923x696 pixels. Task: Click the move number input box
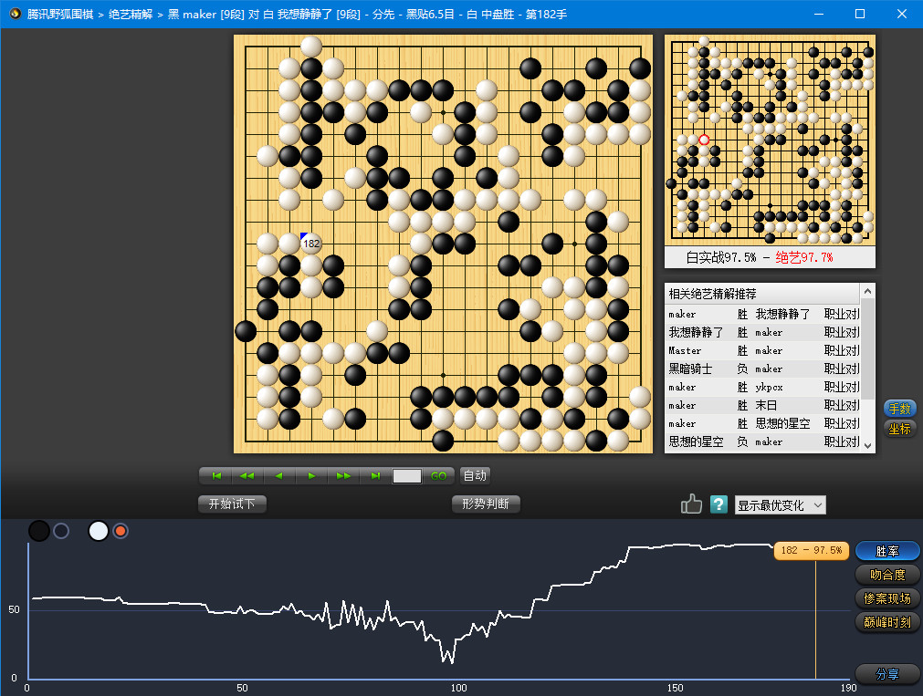(407, 476)
